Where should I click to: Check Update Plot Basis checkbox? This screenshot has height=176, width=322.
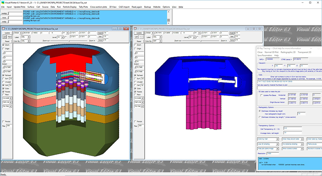point(262,95)
